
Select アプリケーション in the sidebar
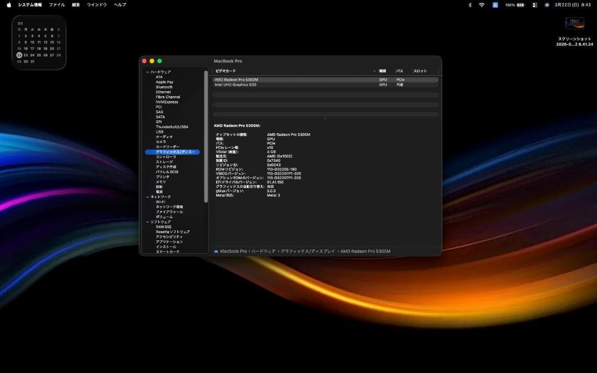coord(170,241)
